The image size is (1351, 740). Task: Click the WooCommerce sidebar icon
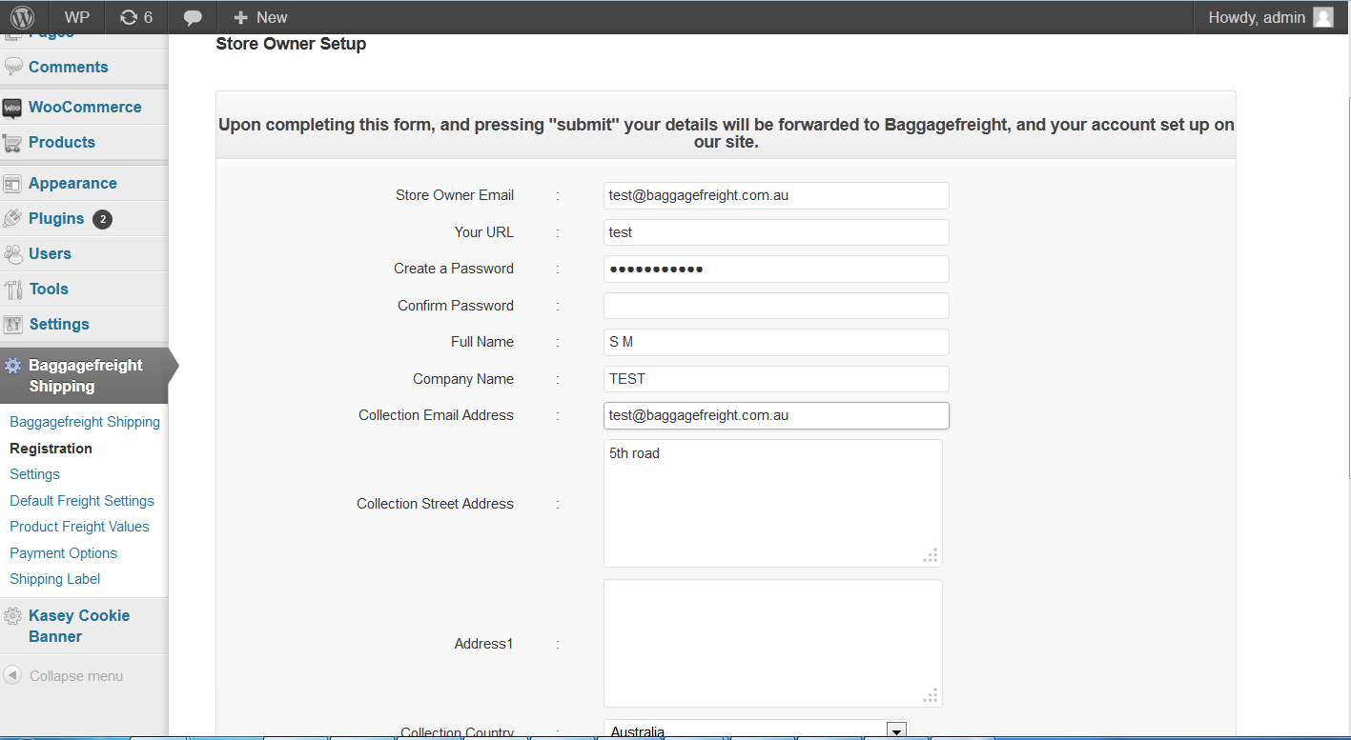click(x=12, y=108)
